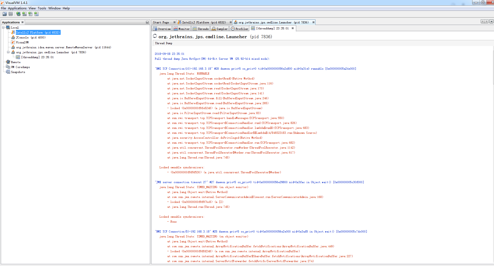
Task: Click the thread dump vertical scrollbar thumb
Action: pos(493,67)
